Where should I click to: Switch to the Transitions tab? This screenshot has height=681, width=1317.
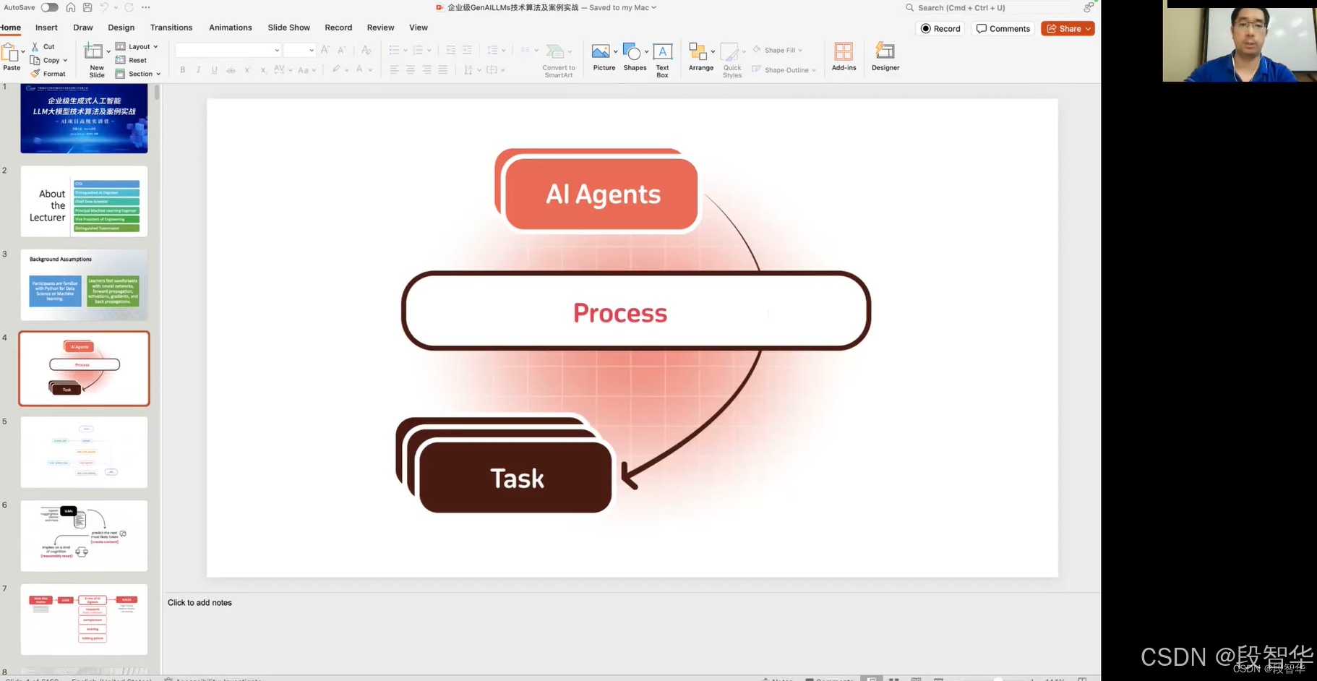pyautogui.click(x=171, y=27)
